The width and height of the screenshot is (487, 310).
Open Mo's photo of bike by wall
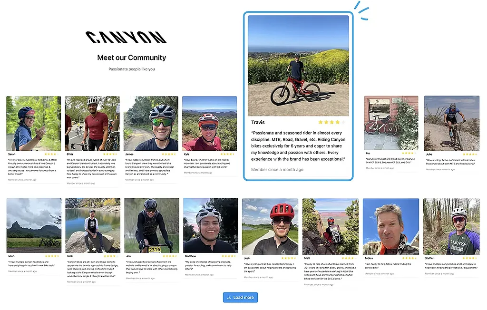pos(391,123)
